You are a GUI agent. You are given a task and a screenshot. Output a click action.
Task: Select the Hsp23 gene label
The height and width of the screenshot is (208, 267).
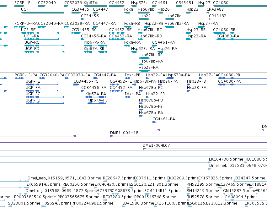[192, 9]
